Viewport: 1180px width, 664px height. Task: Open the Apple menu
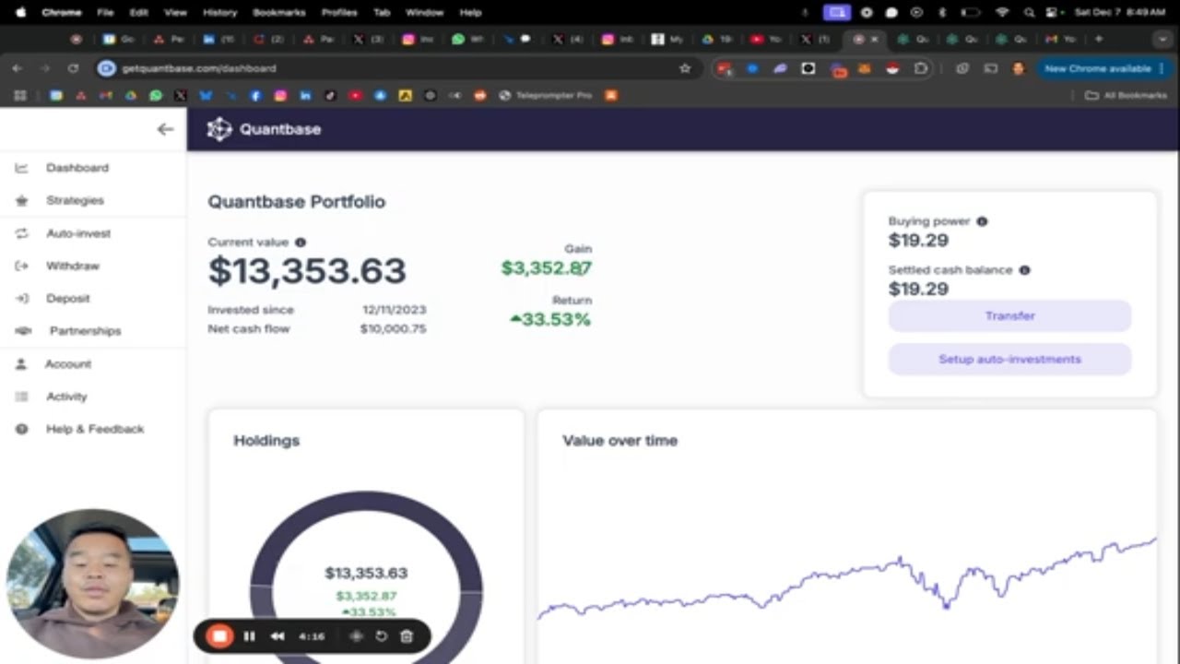point(20,13)
